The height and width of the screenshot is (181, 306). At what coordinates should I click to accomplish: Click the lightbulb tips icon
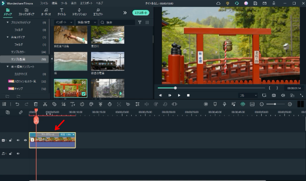click(x=228, y=3)
